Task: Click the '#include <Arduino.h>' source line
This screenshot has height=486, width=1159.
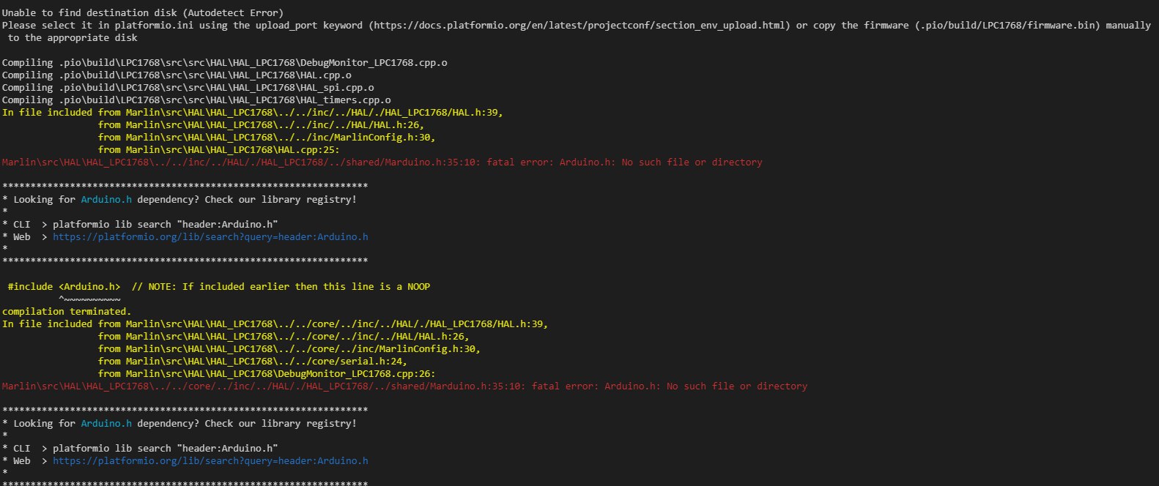Action: [x=219, y=286]
